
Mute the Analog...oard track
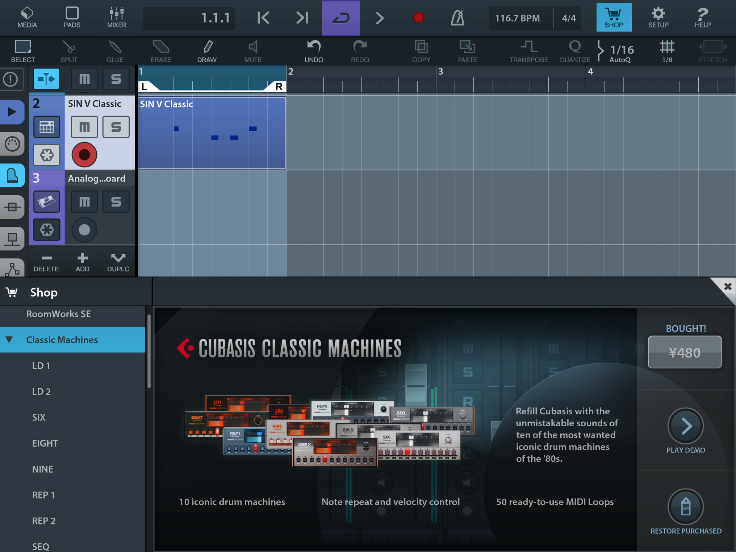click(84, 202)
